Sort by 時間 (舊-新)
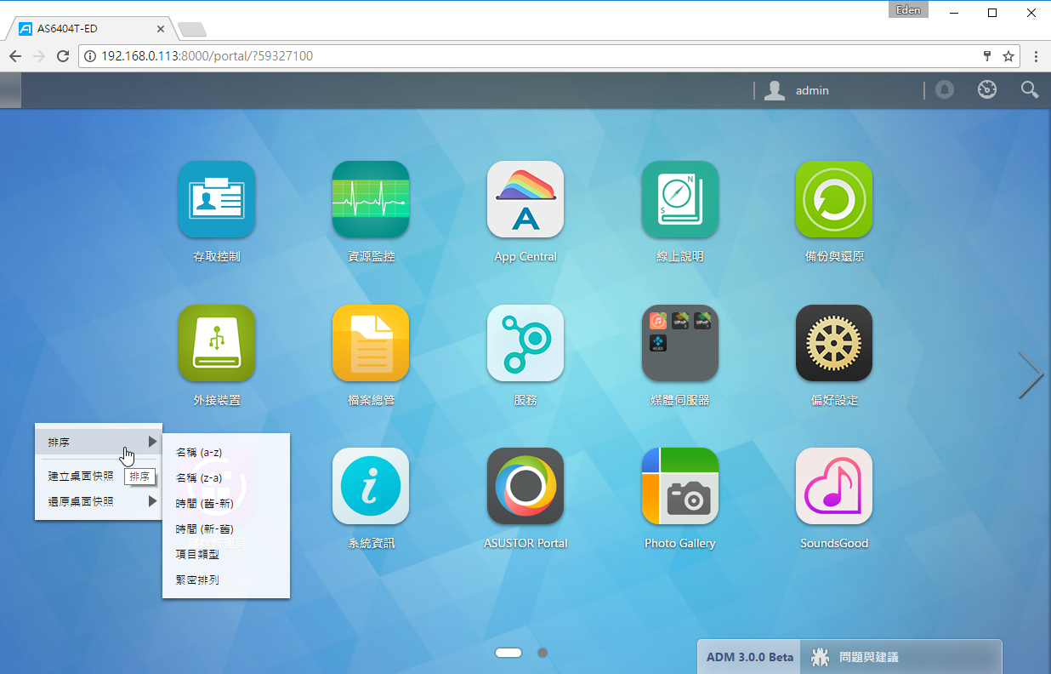1051x674 pixels. click(226, 503)
